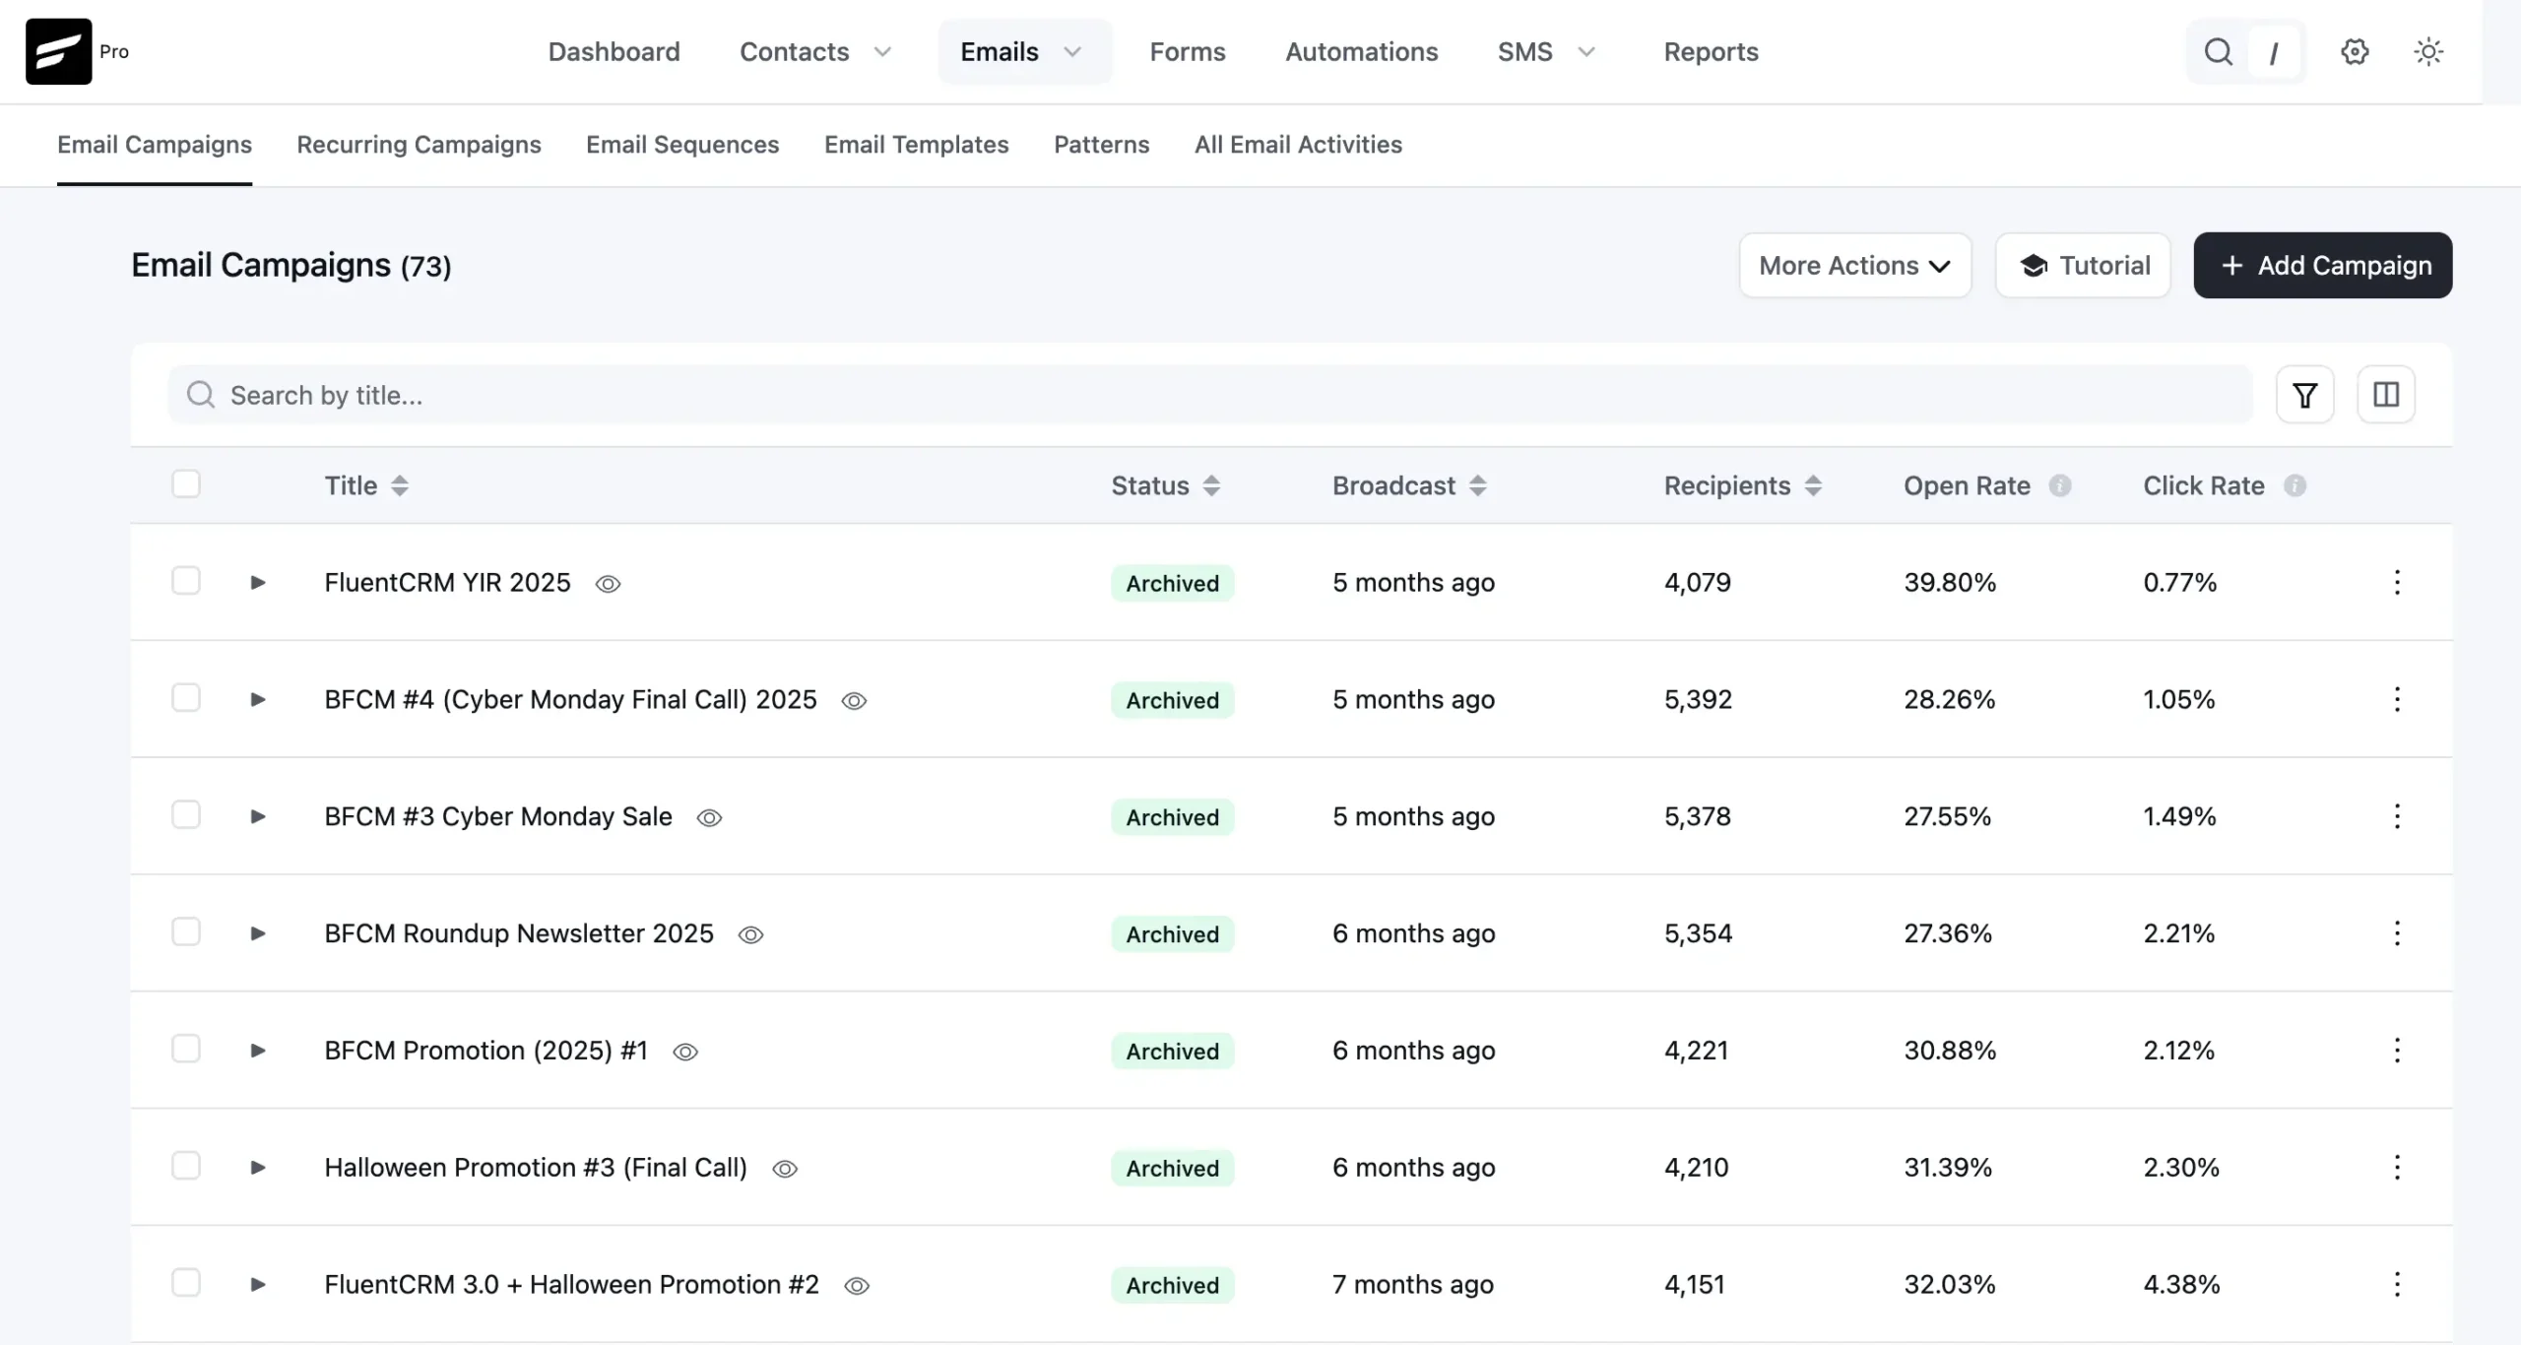Click the Add Campaign button
2521x1345 pixels.
2322,266
